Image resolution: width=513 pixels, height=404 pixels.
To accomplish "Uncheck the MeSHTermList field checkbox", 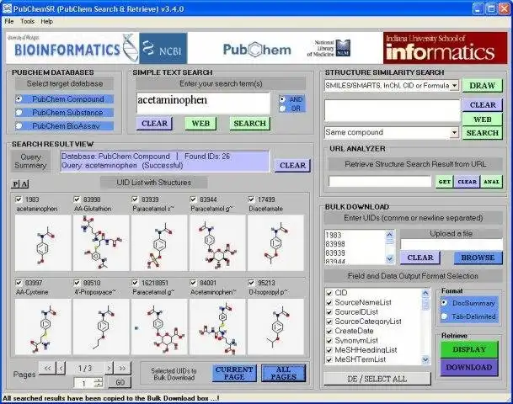I will [329, 359].
